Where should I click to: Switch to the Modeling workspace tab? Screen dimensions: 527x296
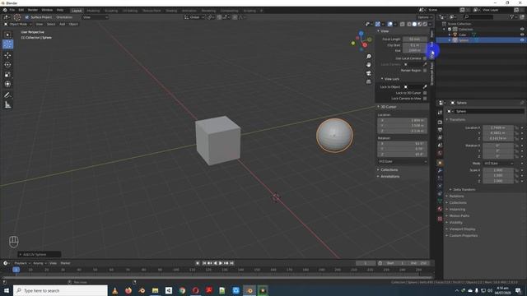click(93, 11)
